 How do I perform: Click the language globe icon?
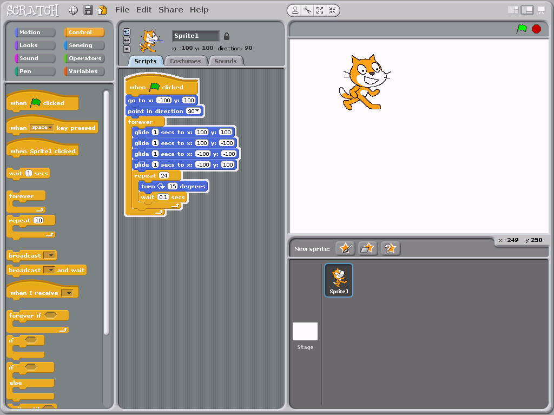(73, 10)
